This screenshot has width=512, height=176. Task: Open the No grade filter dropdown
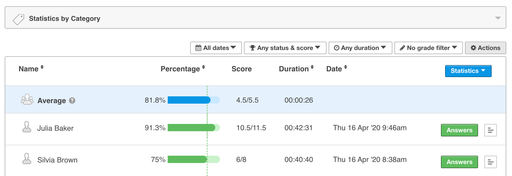coord(428,48)
